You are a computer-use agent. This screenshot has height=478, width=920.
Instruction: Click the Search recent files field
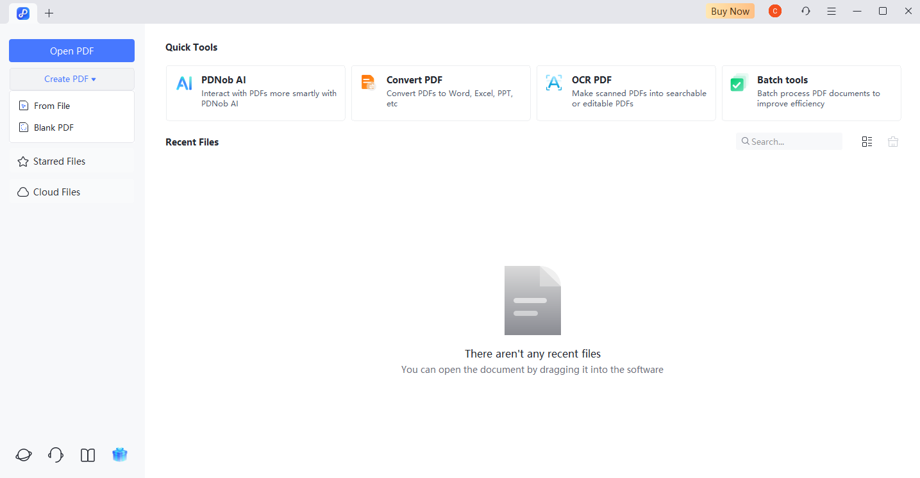coord(789,141)
